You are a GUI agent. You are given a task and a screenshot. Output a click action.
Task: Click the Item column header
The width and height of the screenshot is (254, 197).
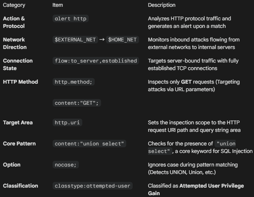tap(57, 5)
